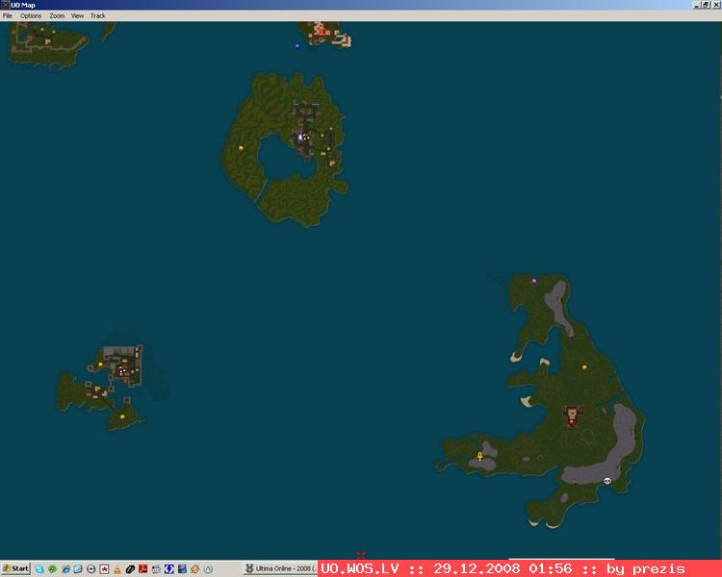
Task: Open the Options menu
Action: tap(31, 15)
